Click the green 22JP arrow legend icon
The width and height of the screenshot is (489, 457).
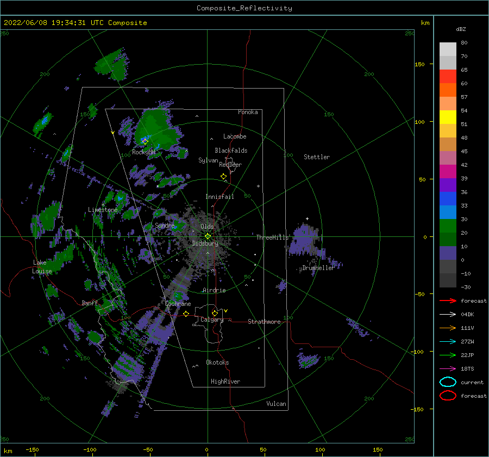coord(448,355)
